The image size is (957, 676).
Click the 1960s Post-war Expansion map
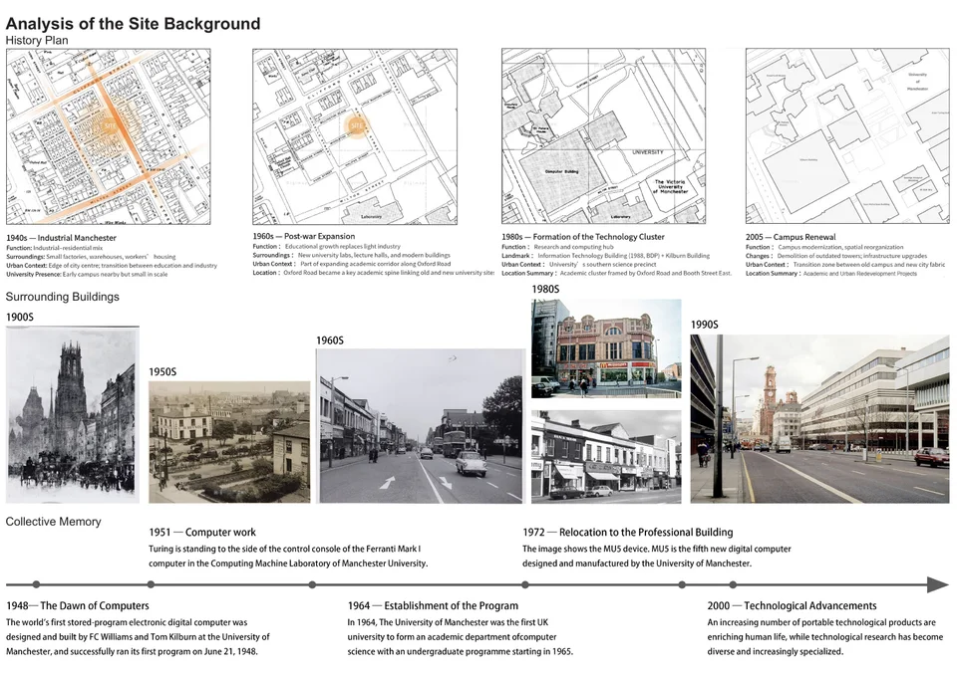[355, 136]
